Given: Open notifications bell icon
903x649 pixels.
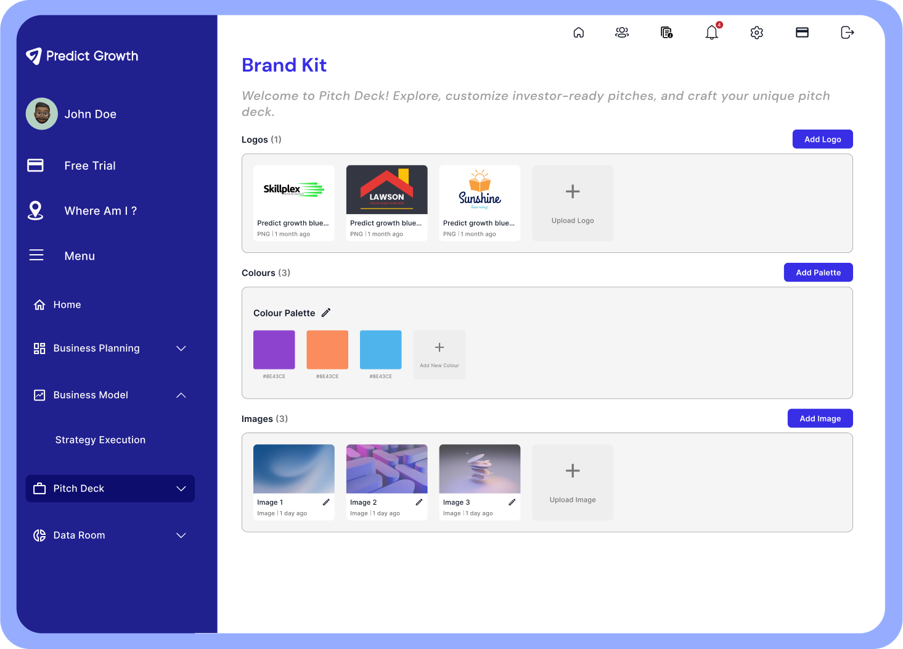Looking at the screenshot, I should click(x=712, y=33).
